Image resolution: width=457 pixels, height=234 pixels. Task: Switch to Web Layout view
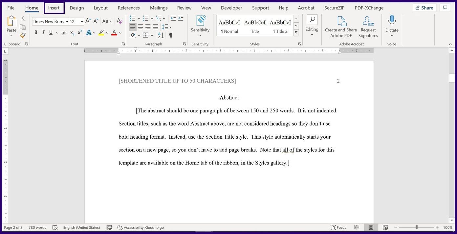385,227
